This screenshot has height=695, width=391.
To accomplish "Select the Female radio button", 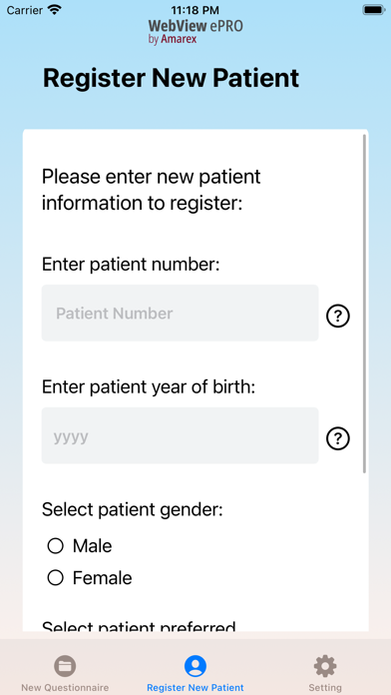I will 55,578.
